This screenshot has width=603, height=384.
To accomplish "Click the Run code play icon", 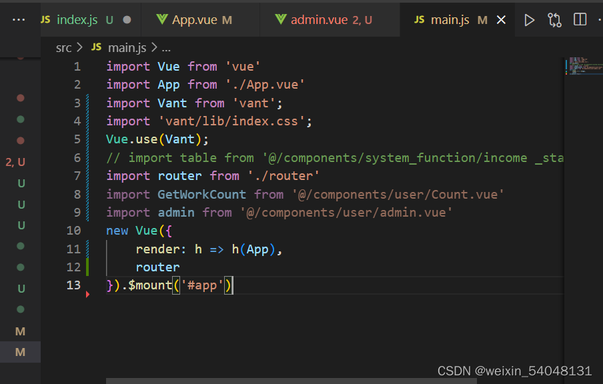I will click(x=529, y=20).
